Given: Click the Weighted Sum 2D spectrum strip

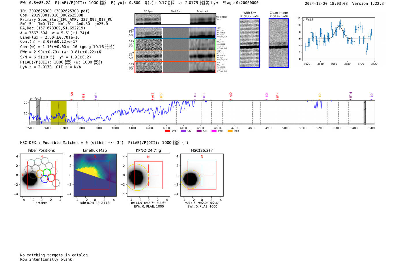Looking at the screenshot, I should click(175, 19).
